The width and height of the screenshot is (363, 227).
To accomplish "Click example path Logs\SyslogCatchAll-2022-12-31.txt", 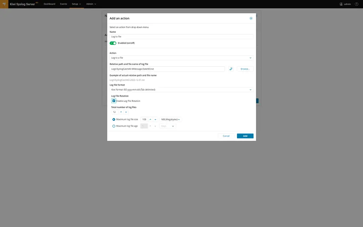I will coord(127,80).
